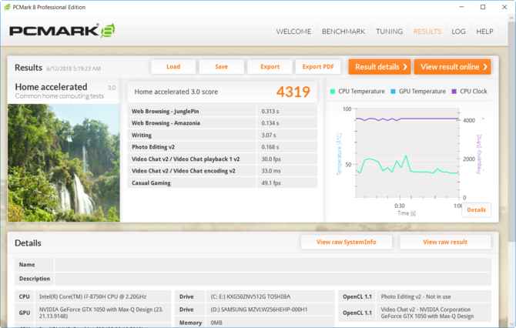The width and height of the screenshot is (516, 328).
Task: Open the Log tab
Action: [x=458, y=32]
